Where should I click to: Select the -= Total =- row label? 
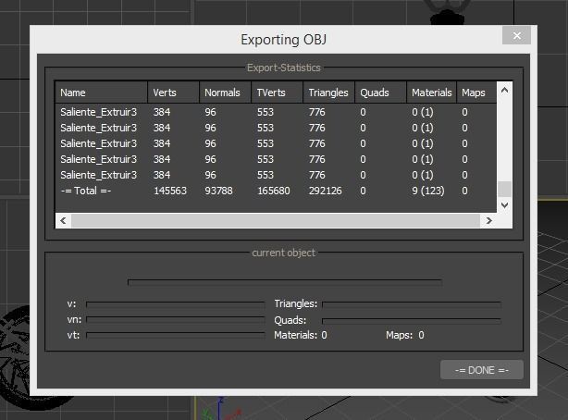click(x=86, y=191)
